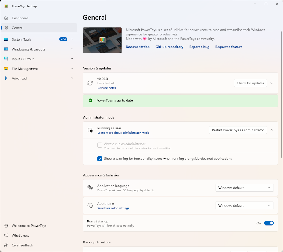Click the Request a feature link
Image resolution: width=283 pixels, height=252 pixels.
point(229,47)
